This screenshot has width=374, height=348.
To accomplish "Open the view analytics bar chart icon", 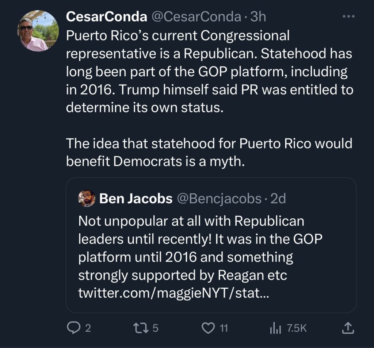I will tap(275, 328).
